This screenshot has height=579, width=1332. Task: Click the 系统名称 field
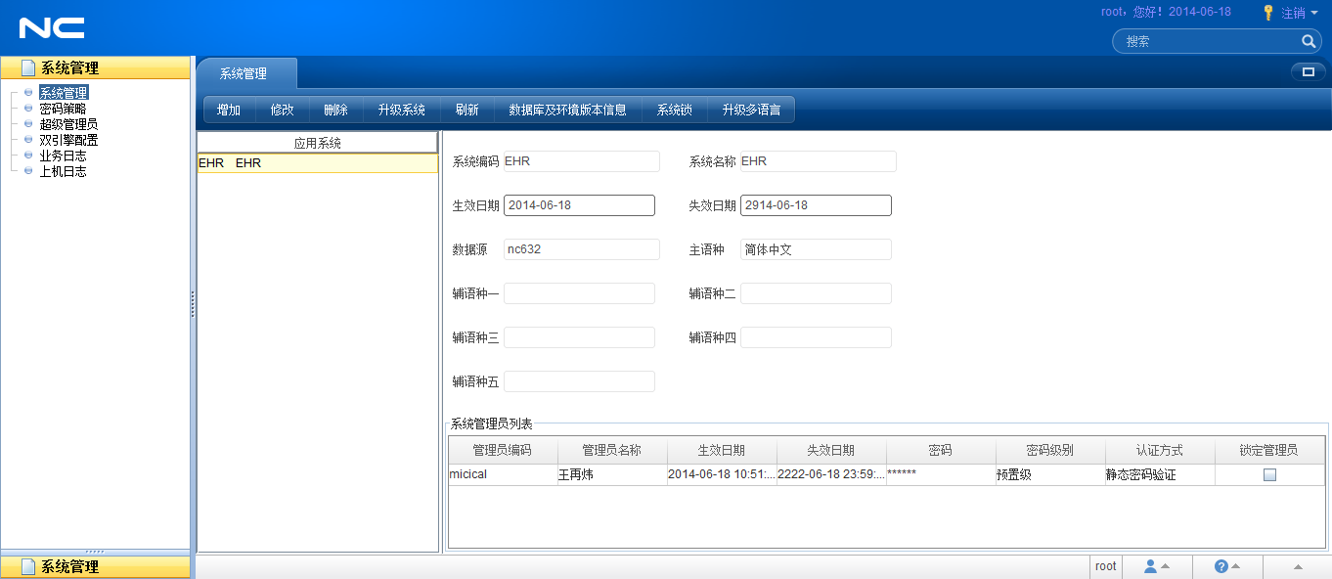tap(819, 161)
